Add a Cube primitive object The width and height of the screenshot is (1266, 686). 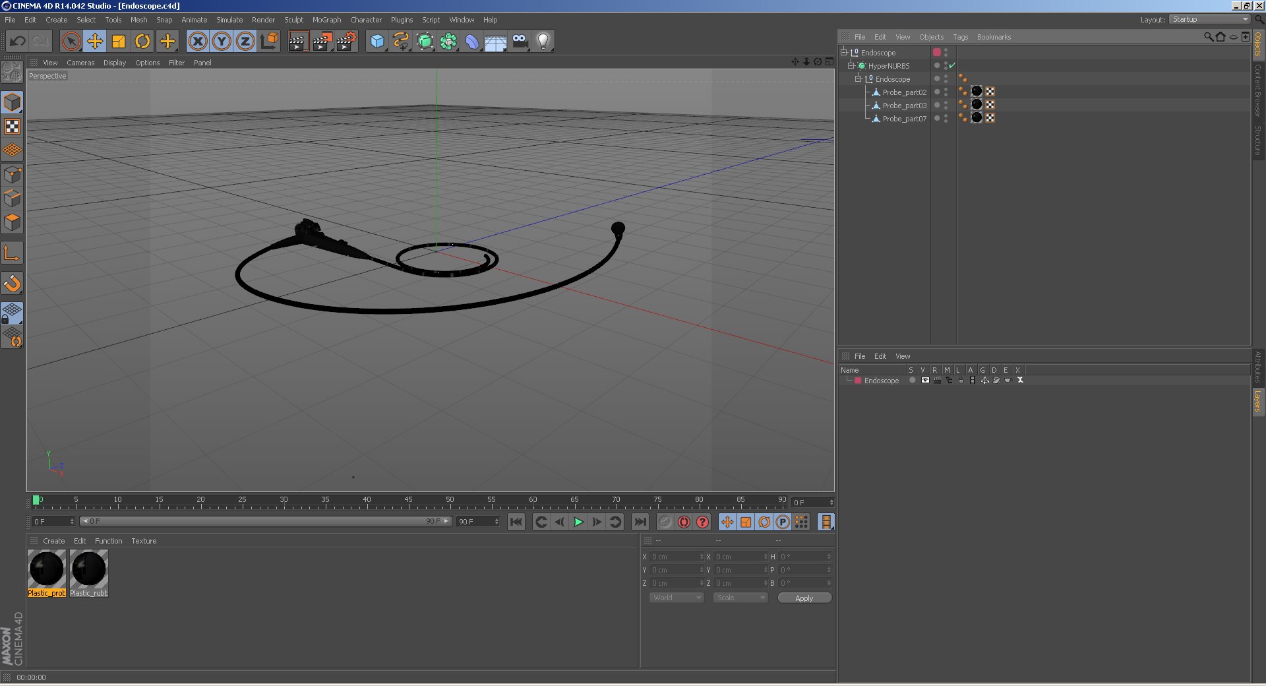pyautogui.click(x=377, y=42)
